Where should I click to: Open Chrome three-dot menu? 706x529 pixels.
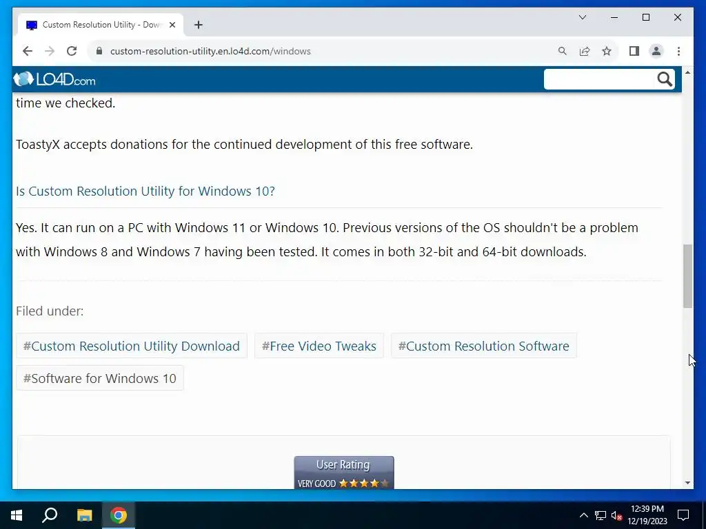point(678,51)
